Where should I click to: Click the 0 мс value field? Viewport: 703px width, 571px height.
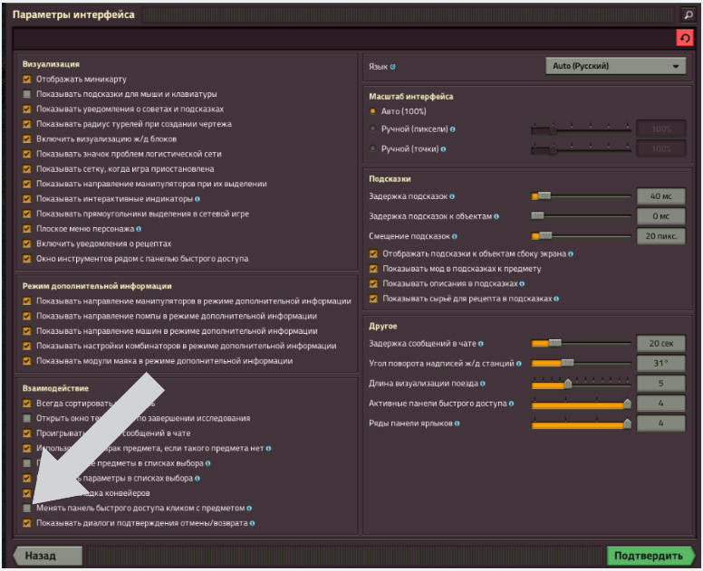(x=660, y=216)
